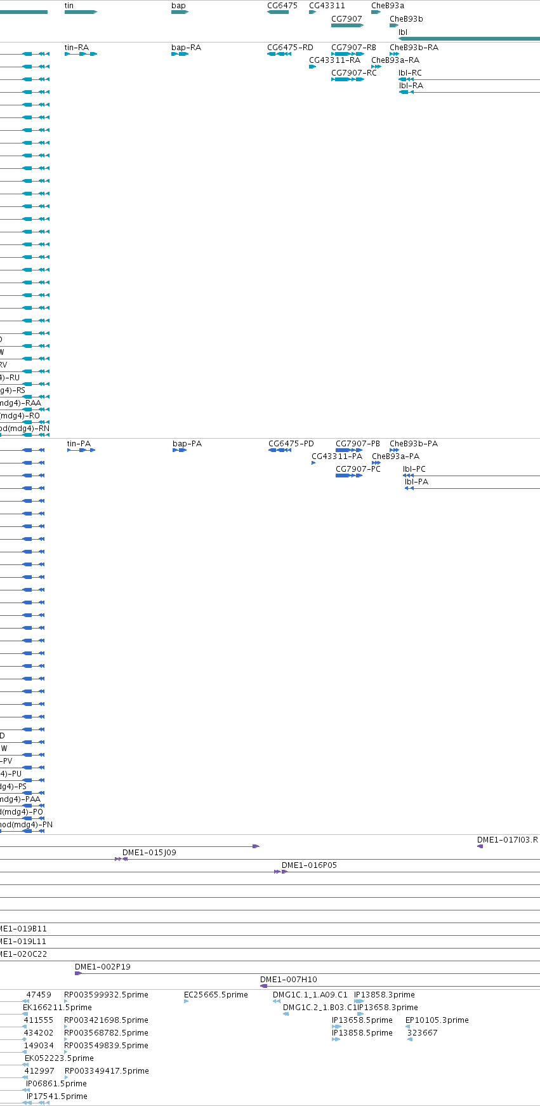Screen dimensions: 540x1106
Task: Open the EK052223.5prime EST label
Action: [59, 1058]
